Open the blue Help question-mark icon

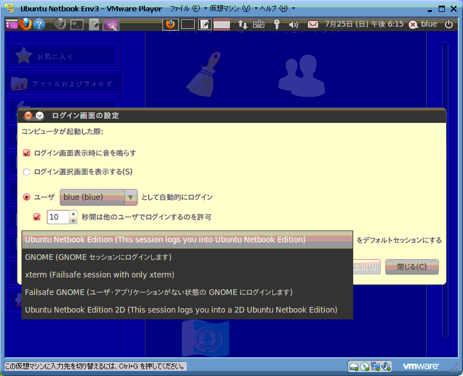[39, 24]
